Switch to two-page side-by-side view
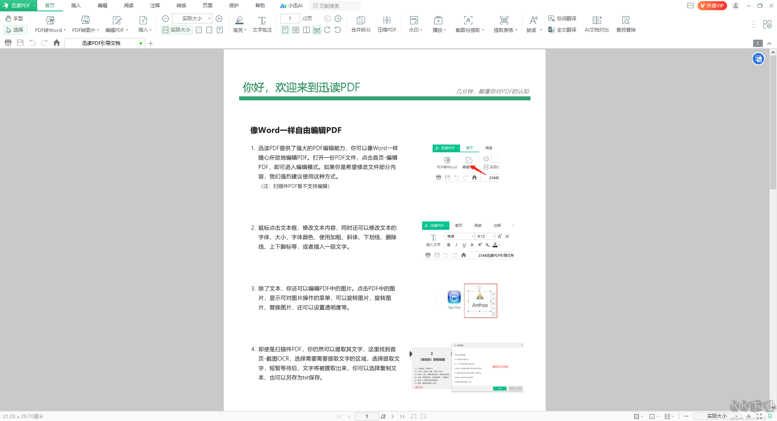Viewport: 777px width, 421px height. click(296, 30)
